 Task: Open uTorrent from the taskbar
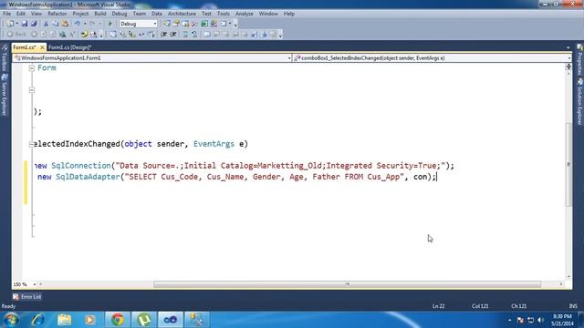point(144,320)
